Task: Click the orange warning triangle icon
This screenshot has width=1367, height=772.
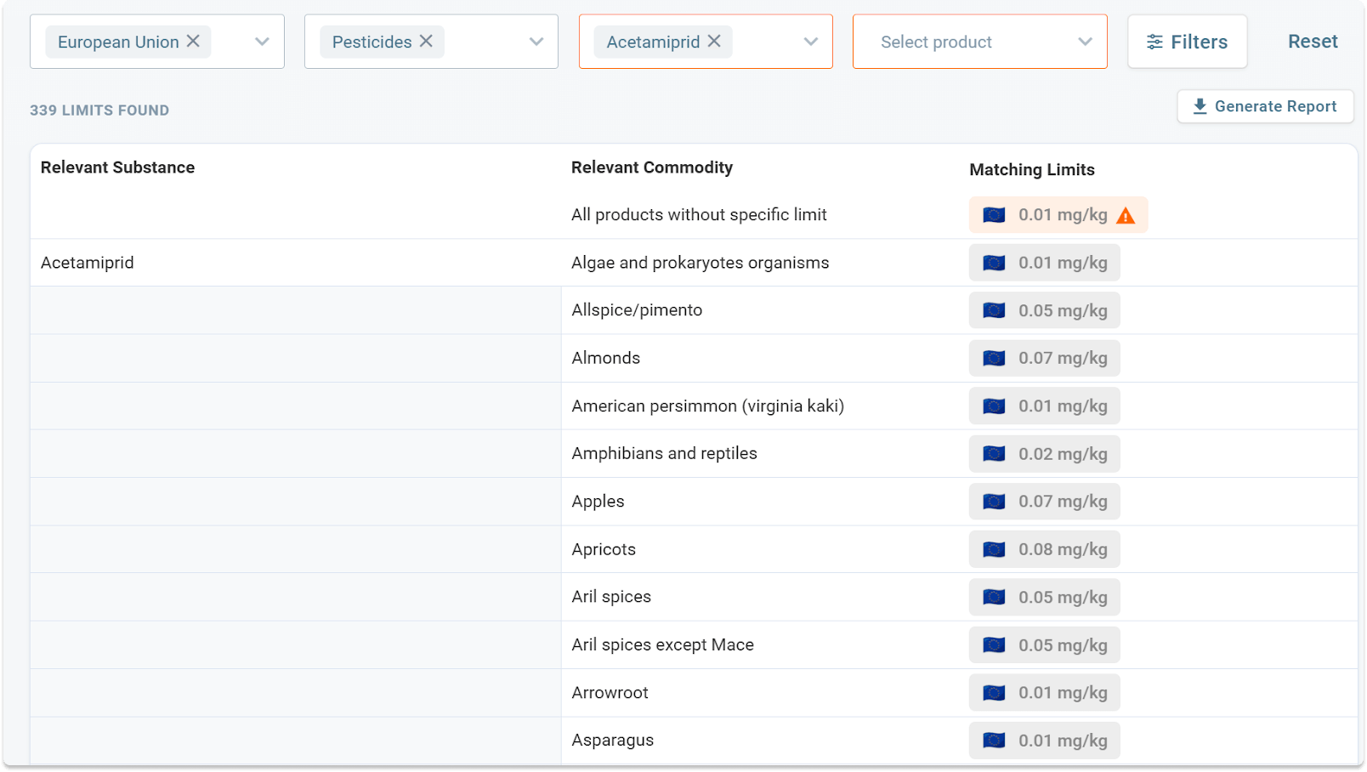Action: [x=1126, y=216]
